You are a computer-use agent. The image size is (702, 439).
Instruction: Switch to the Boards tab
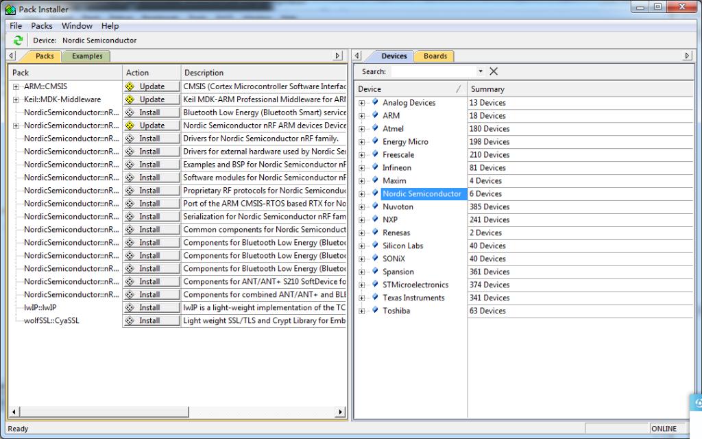435,56
